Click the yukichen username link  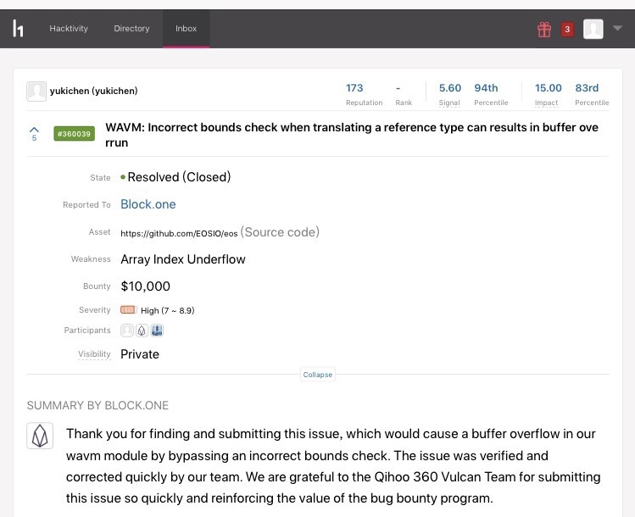92,91
